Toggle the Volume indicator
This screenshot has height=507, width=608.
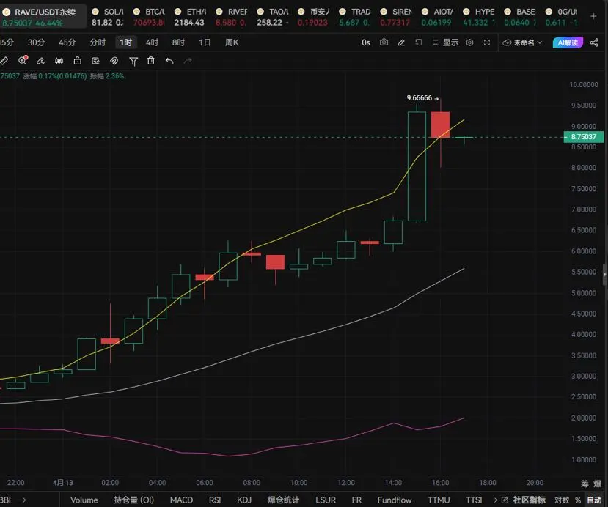(x=84, y=500)
